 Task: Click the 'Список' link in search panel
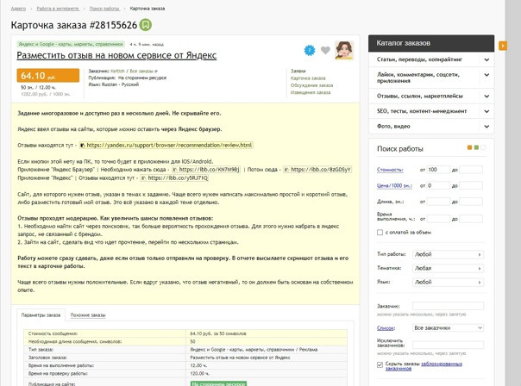pyautogui.click(x=386, y=328)
